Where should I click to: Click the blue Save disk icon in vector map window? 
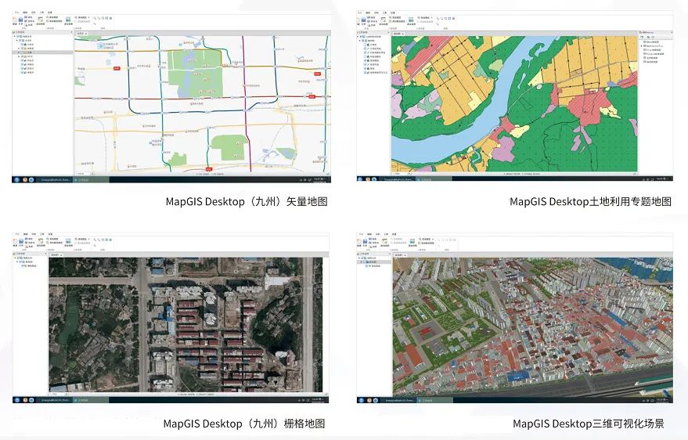point(20,20)
